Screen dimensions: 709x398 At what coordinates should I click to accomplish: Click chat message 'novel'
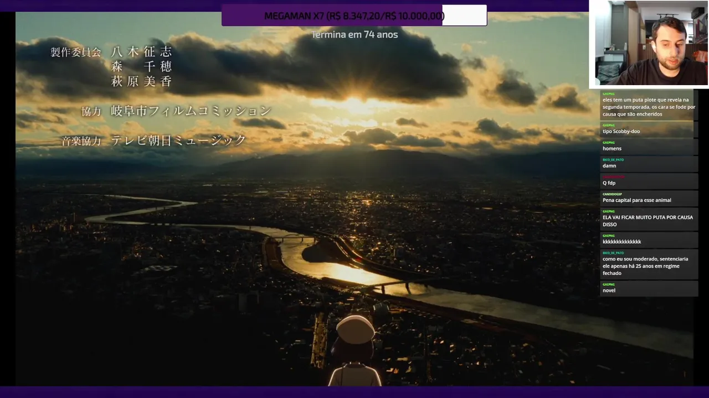click(649, 288)
